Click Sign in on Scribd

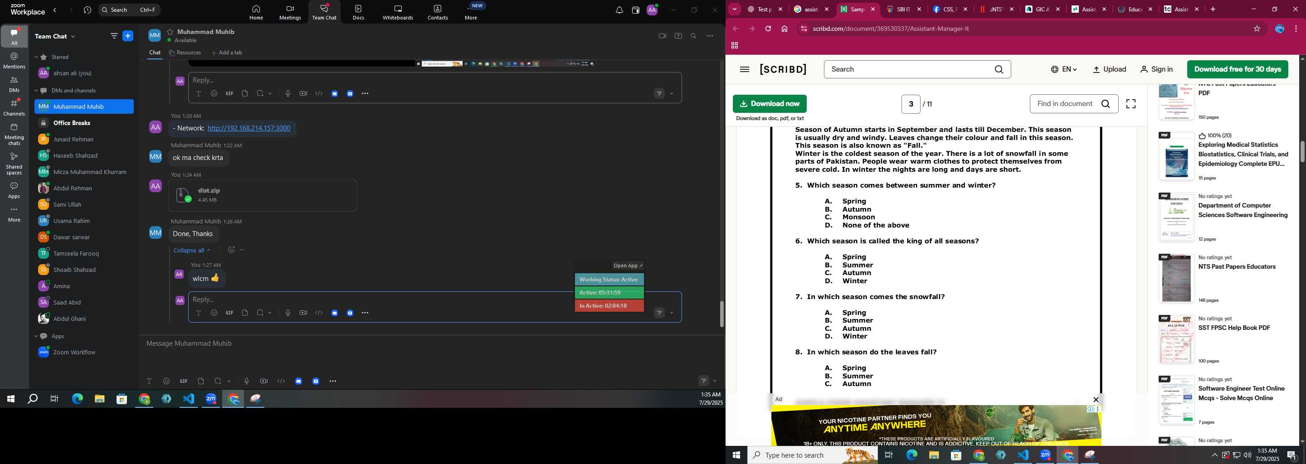1156,69
